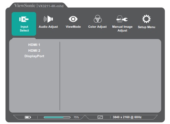The height and width of the screenshot is (124, 170).
Task: Choose the HDMI 2 input
Action: [x=34, y=50]
